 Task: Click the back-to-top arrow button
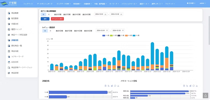(x=205, y=95)
